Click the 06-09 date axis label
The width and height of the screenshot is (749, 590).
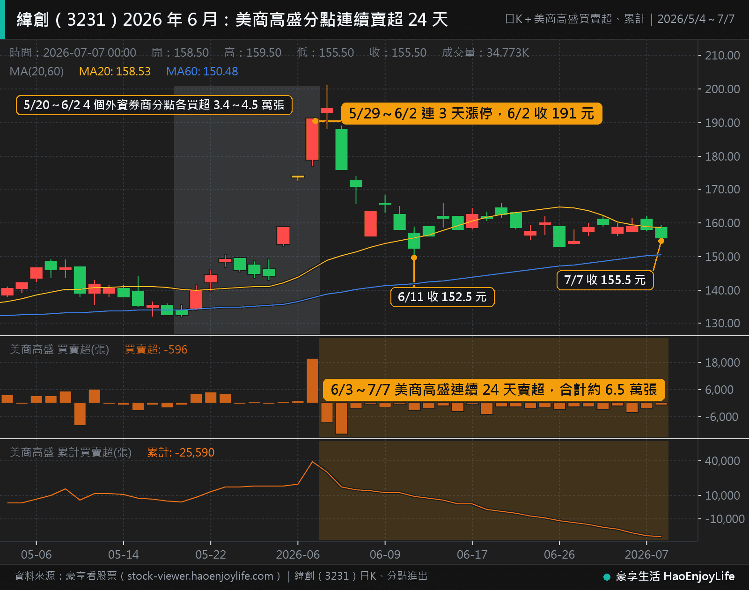pos(385,554)
